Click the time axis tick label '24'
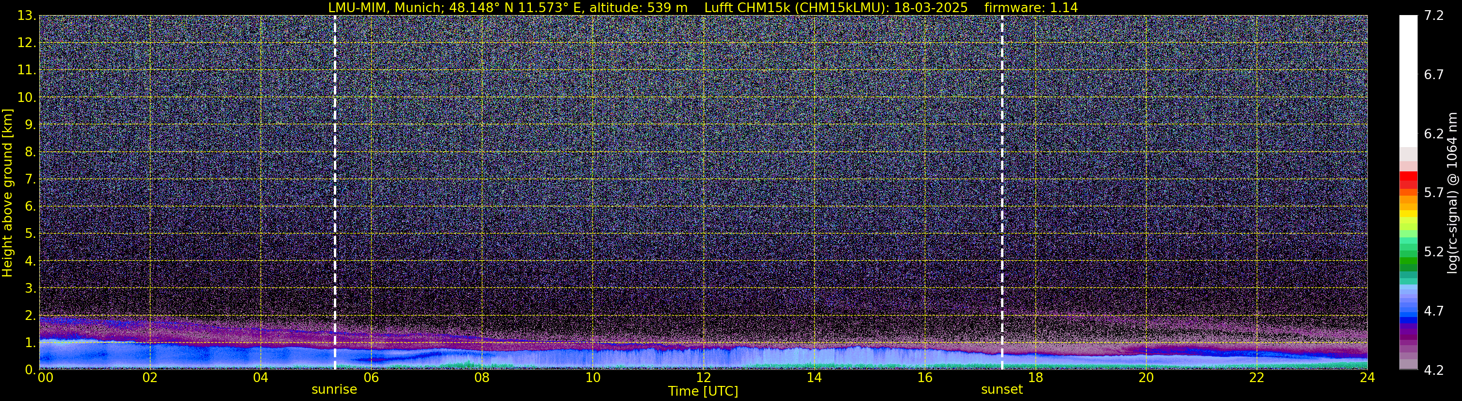Screen dimensions: 1462x401 1367,378
